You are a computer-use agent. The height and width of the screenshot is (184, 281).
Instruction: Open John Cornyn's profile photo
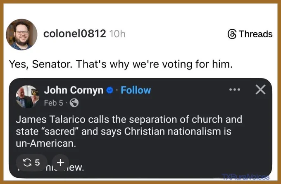27,97
